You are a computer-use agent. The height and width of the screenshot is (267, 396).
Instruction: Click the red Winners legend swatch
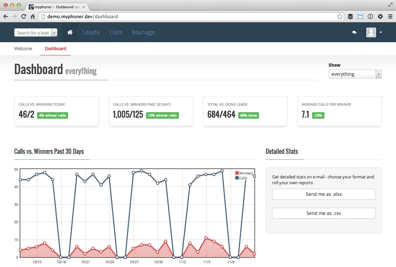237,173
